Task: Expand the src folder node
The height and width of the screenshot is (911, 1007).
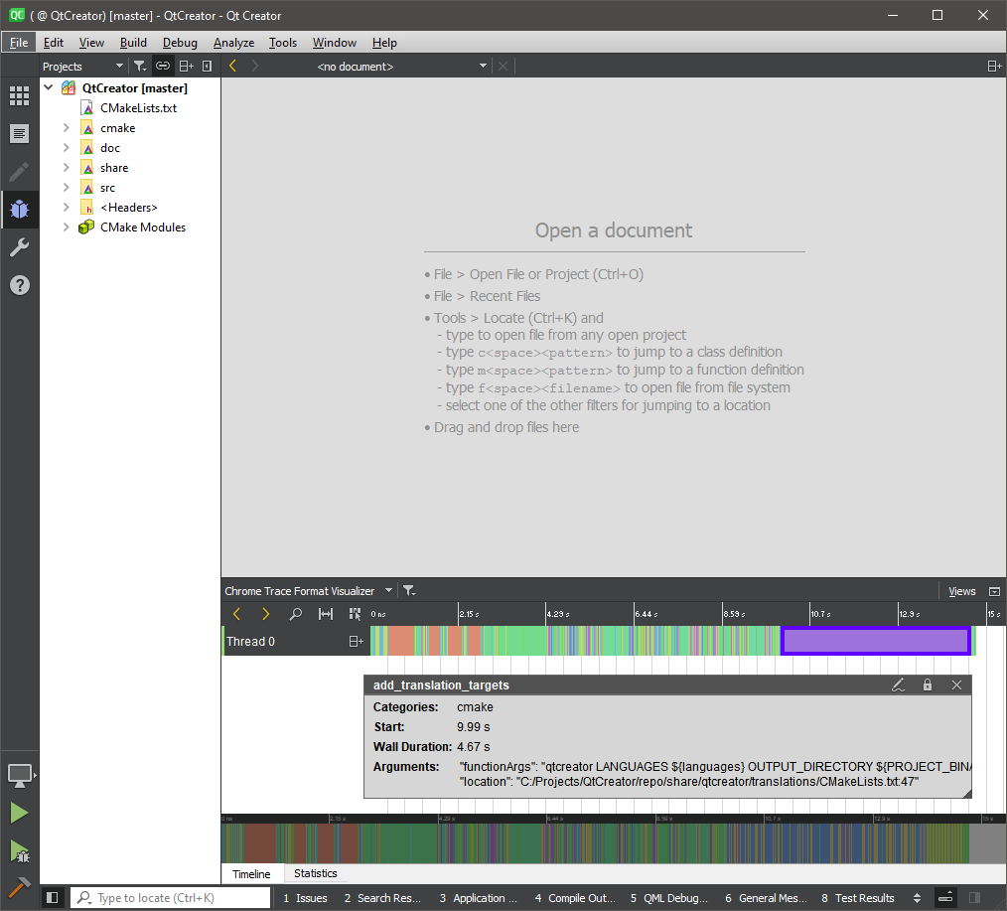Action: pos(67,188)
